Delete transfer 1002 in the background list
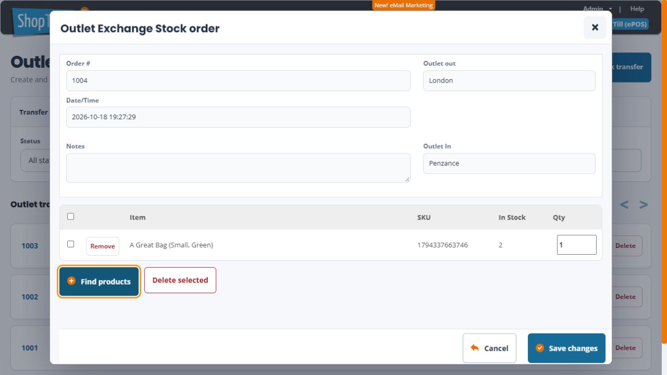 click(x=627, y=297)
